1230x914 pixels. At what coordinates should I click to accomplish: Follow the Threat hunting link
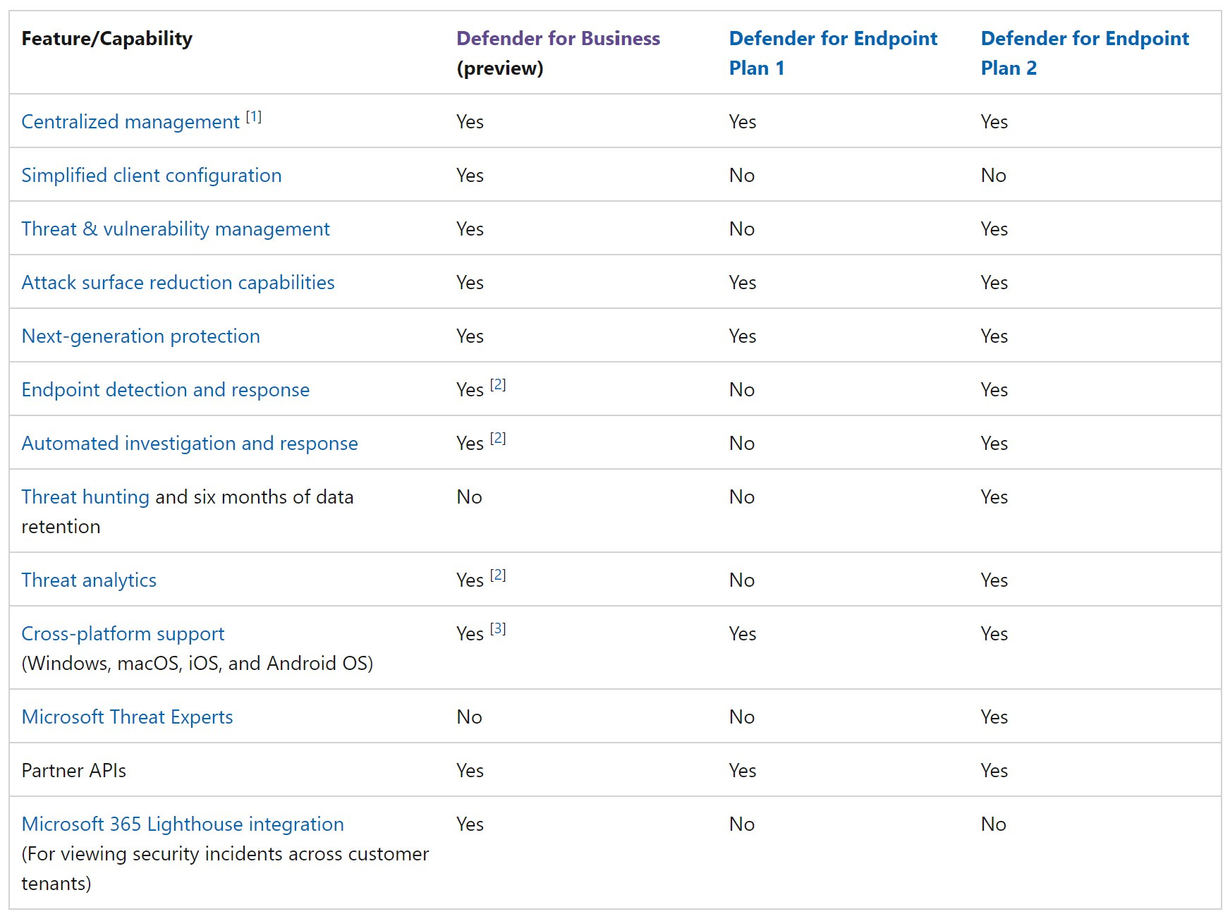click(85, 497)
